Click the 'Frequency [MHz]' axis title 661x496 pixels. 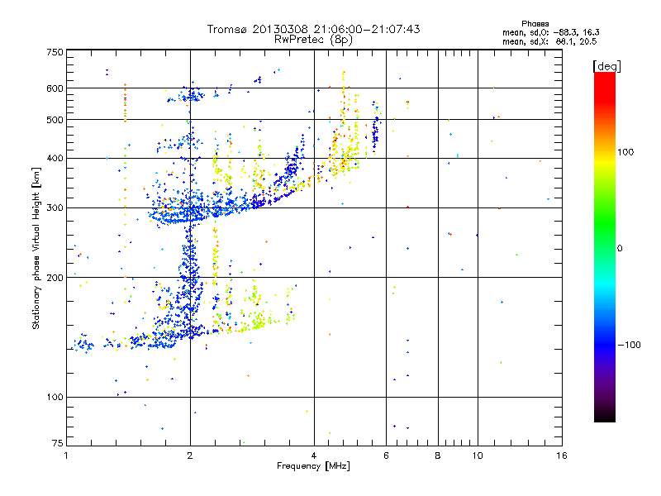[313, 466]
